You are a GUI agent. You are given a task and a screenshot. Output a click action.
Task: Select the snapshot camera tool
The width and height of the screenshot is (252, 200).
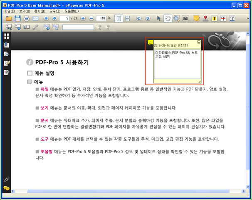tap(185, 18)
